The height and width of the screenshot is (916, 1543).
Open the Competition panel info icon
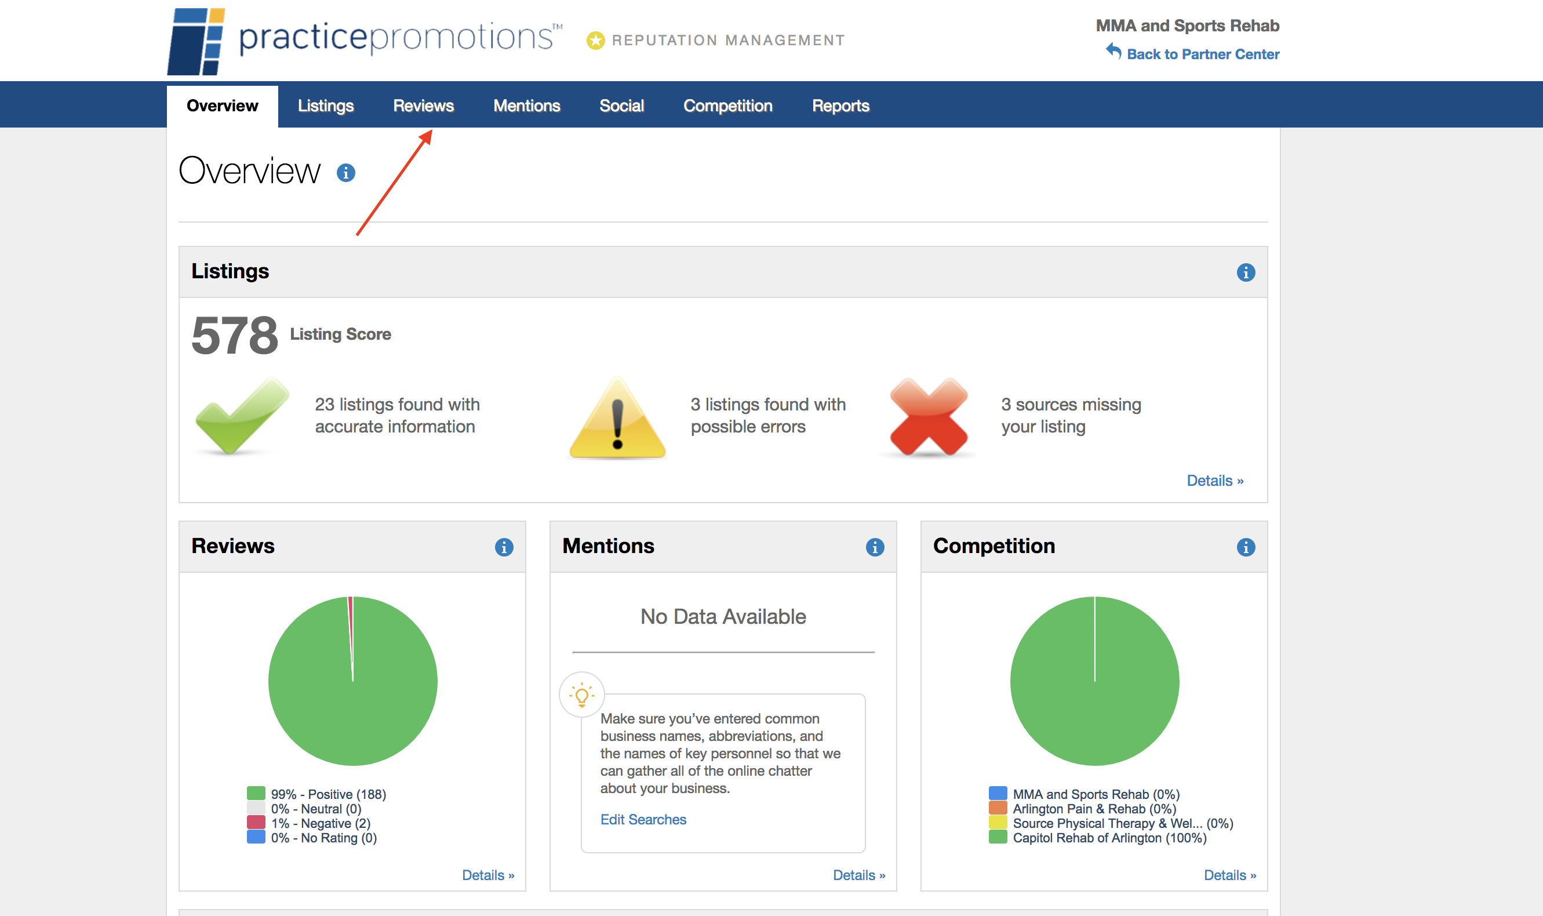click(x=1246, y=547)
